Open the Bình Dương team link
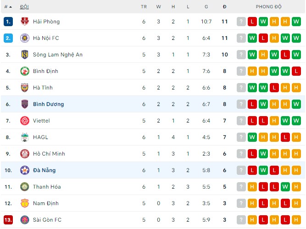This screenshot has height=229, width=306. (48, 104)
